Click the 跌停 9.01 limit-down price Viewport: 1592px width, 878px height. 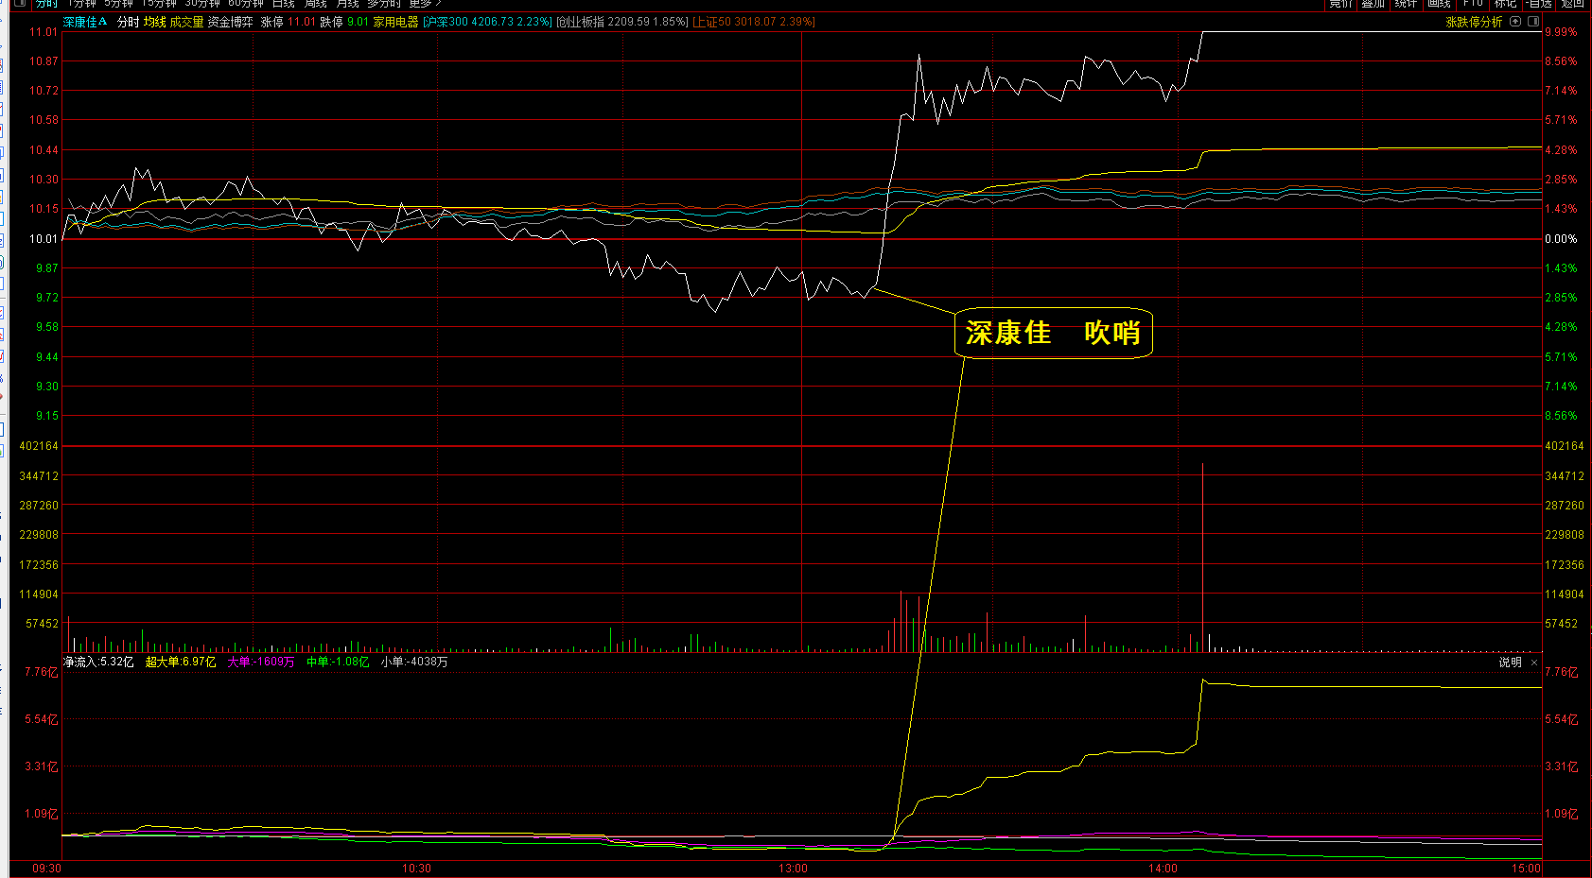344,22
